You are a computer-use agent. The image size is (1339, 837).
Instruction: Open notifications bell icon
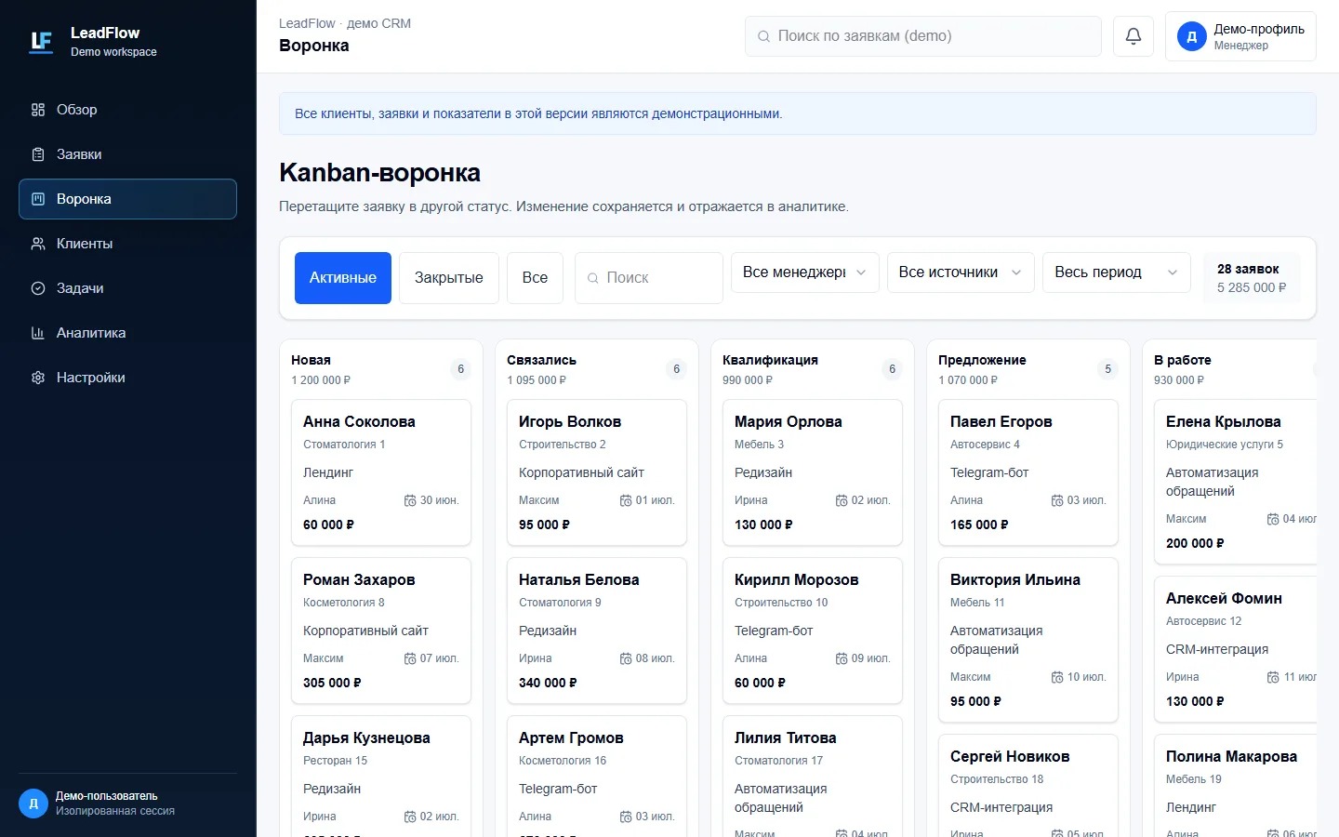(x=1134, y=36)
